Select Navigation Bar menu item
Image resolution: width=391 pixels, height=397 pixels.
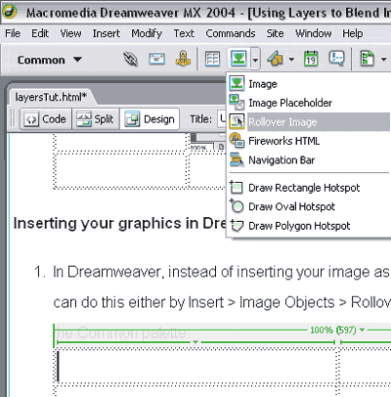[309, 160]
